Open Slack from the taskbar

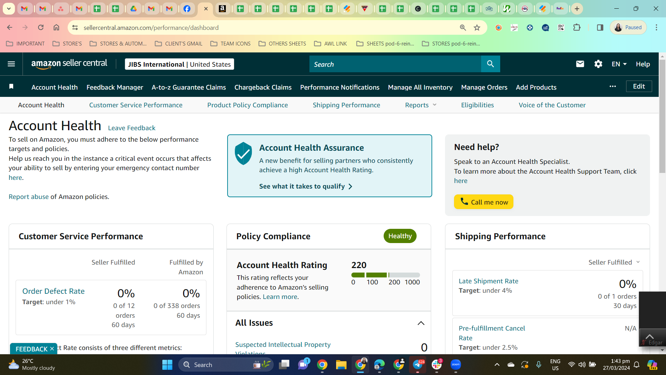437,365
